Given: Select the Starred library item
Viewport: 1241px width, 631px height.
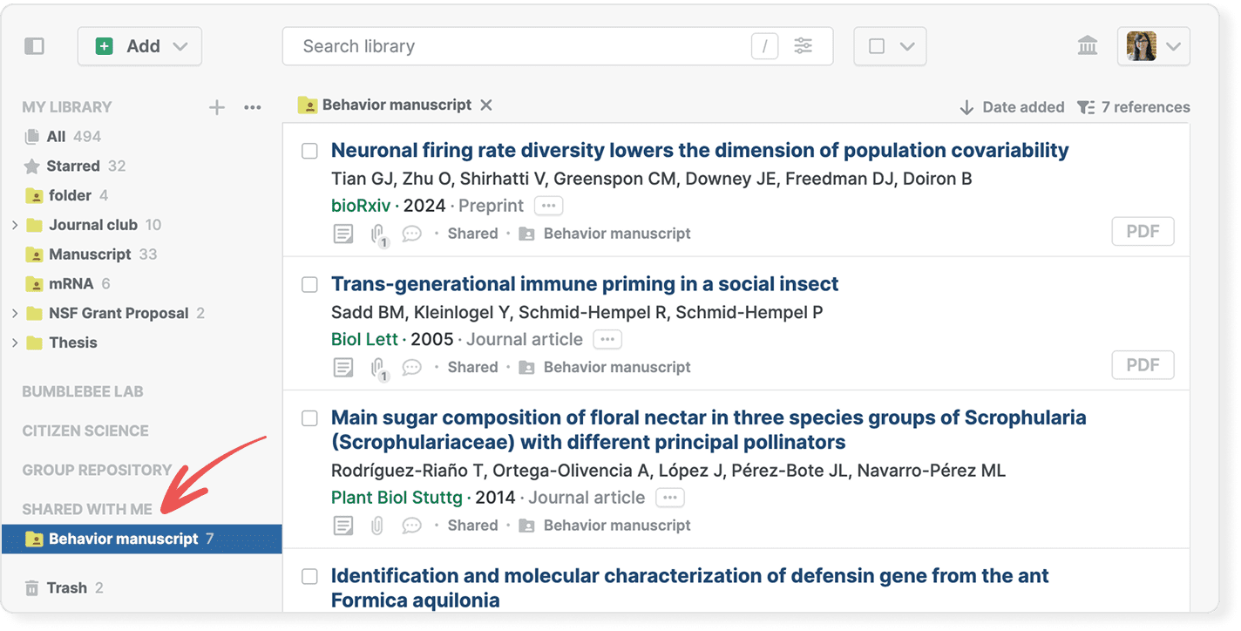Looking at the screenshot, I should [73, 166].
